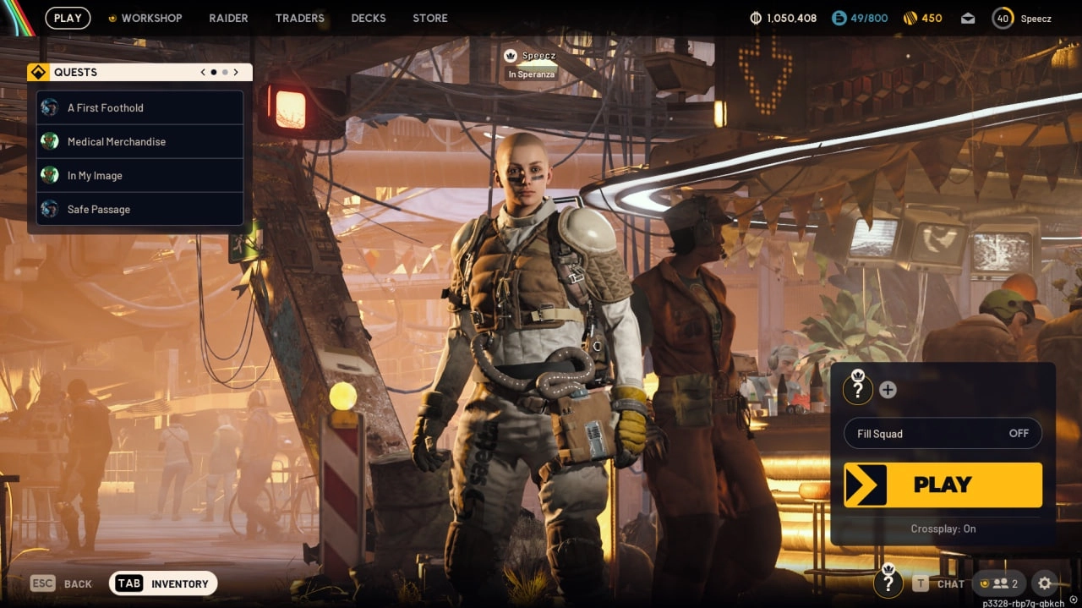
Task: Open the friends list icon showing 2
Action: click(x=999, y=583)
